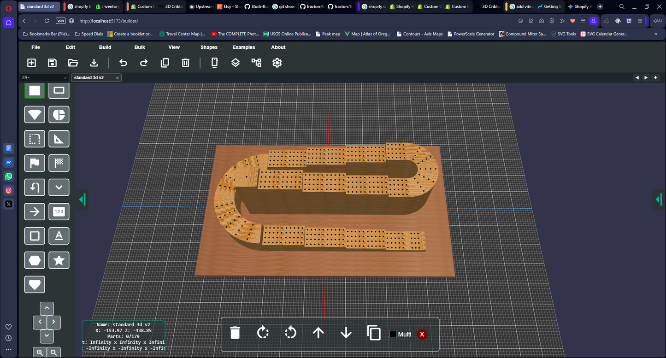Select the downward triangle shape tool

[x=35, y=114]
